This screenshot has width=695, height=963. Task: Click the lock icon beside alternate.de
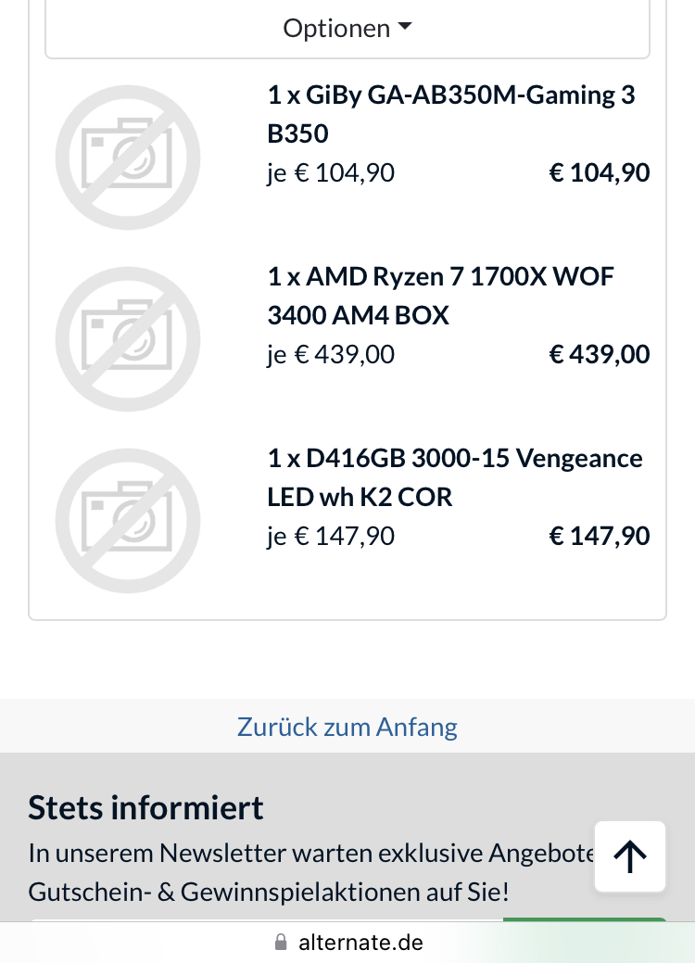click(282, 944)
